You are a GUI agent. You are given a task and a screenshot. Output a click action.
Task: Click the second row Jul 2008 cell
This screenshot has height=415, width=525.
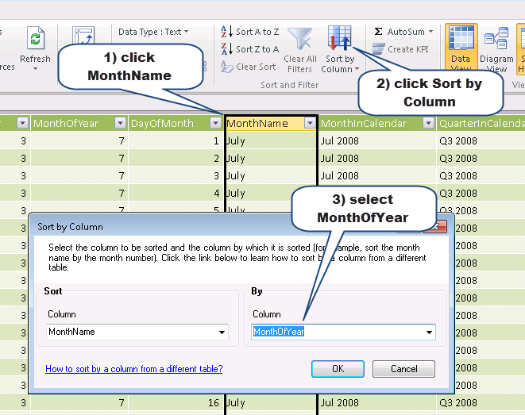pos(377,158)
